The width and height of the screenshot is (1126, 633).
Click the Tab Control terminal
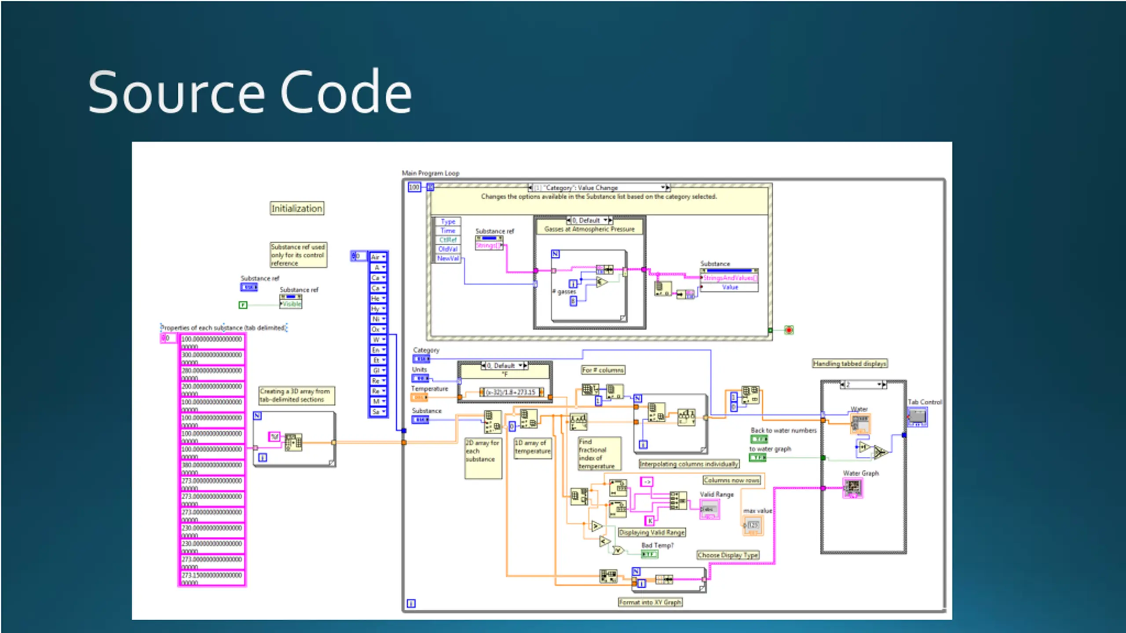(x=917, y=417)
